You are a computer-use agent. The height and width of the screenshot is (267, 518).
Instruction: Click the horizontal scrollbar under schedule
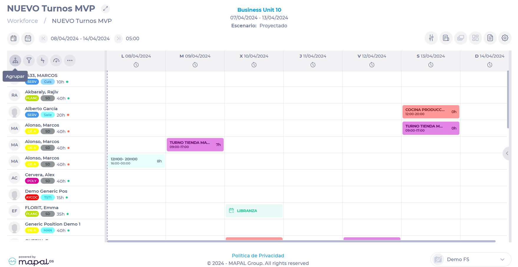(301, 241)
